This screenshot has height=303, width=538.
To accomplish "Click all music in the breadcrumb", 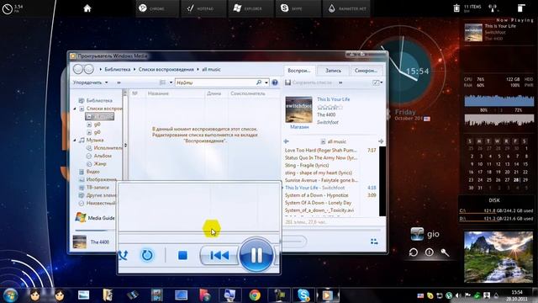I will [x=211, y=69].
